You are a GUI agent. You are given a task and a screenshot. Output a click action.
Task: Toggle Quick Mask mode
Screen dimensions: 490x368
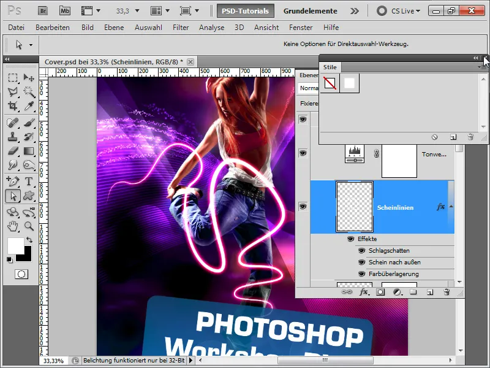click(21, 274)
